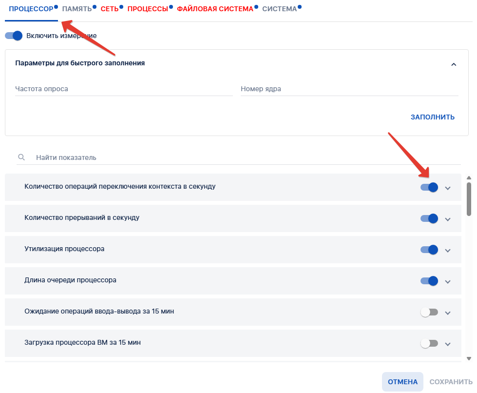This screenshot has height=393, width=477.
Task: Expand 'Количество операций переключения контекста' row chevron
Action: [x=448, y=188]
